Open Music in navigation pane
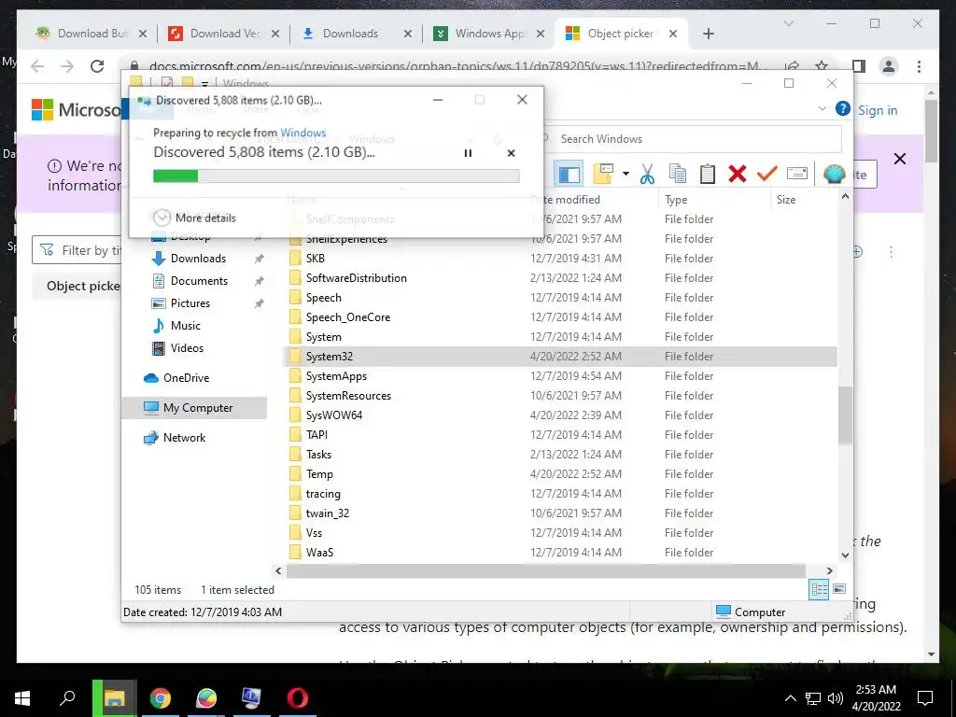 click(x=185, y=326)
